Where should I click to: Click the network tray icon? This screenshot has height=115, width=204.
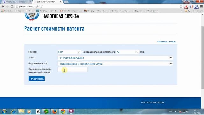[x=184, y=111]
